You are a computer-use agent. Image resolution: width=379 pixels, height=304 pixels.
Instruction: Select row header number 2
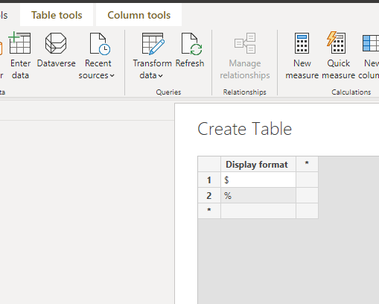tap(209, 195)
